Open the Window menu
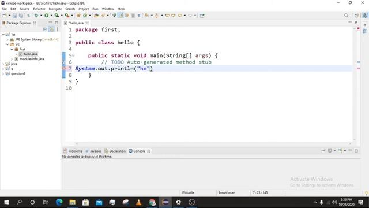 tap(108, 9)
